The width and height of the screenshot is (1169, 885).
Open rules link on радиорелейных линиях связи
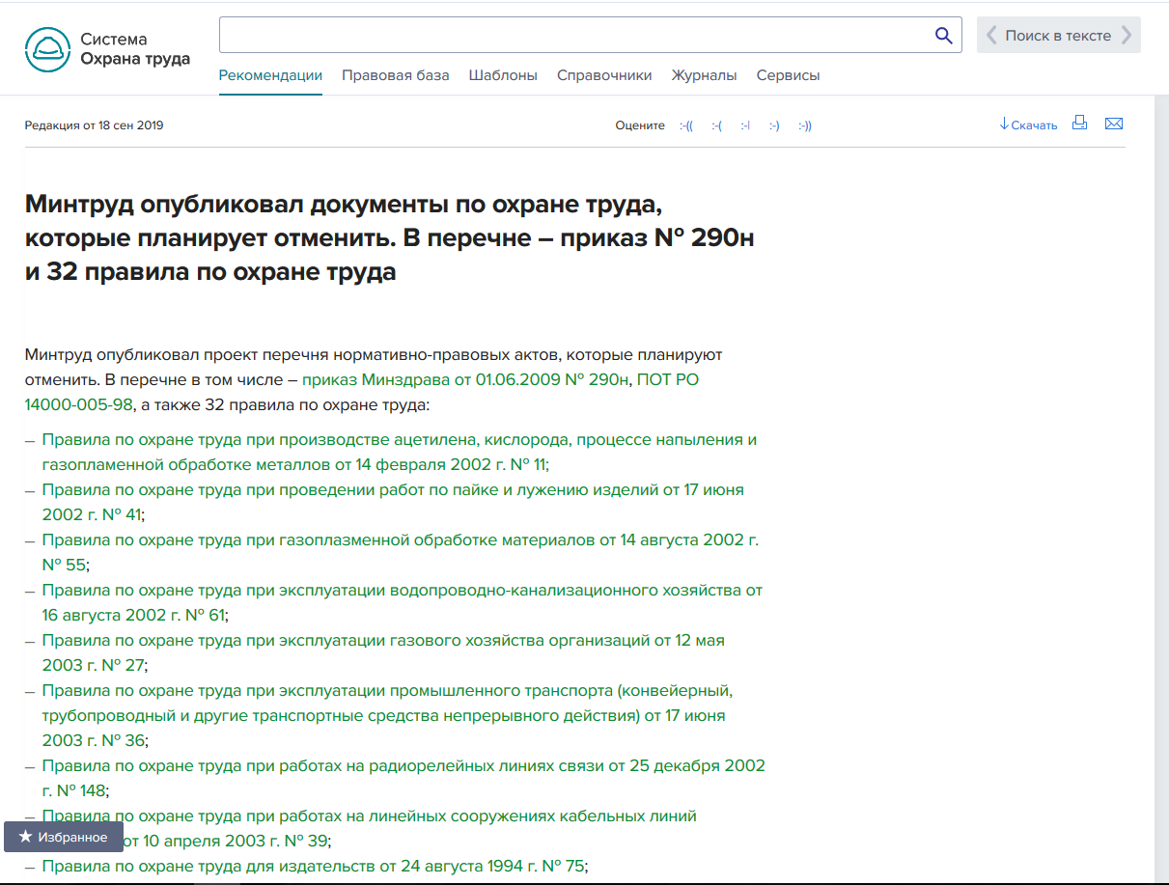click(404, 778)
